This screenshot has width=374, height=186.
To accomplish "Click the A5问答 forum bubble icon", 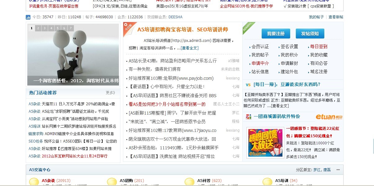I will point(189,182).
